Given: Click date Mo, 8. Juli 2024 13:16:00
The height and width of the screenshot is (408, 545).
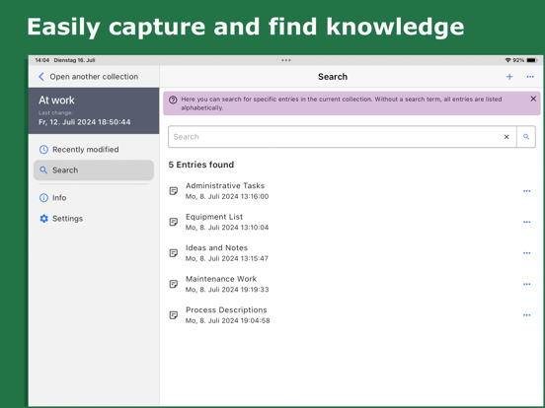Looking at the screenshot, I should [227, 196].
